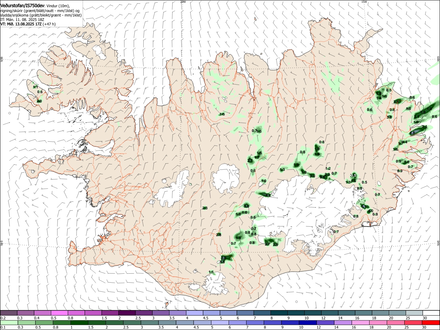Click the dark teal 8 snow swatch
Viewport: 440px width, 330px height.
tap(279, 313)
